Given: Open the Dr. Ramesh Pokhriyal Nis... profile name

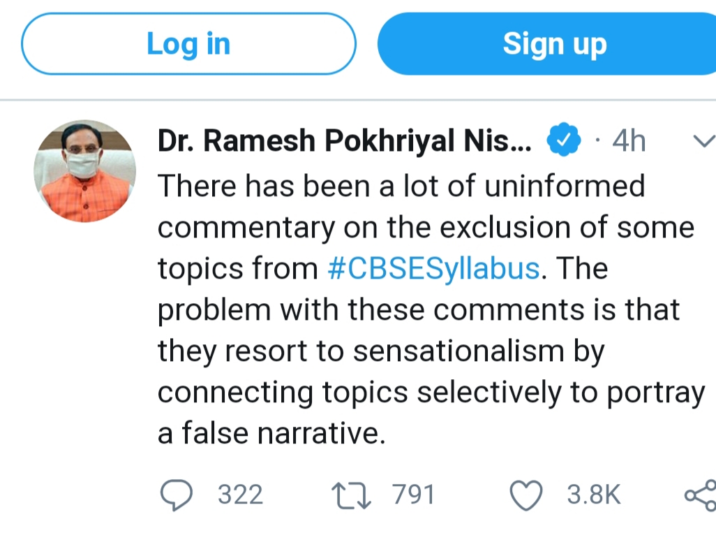Looking at the screenshot, I should pyautogui.click(x=345, y=141).
